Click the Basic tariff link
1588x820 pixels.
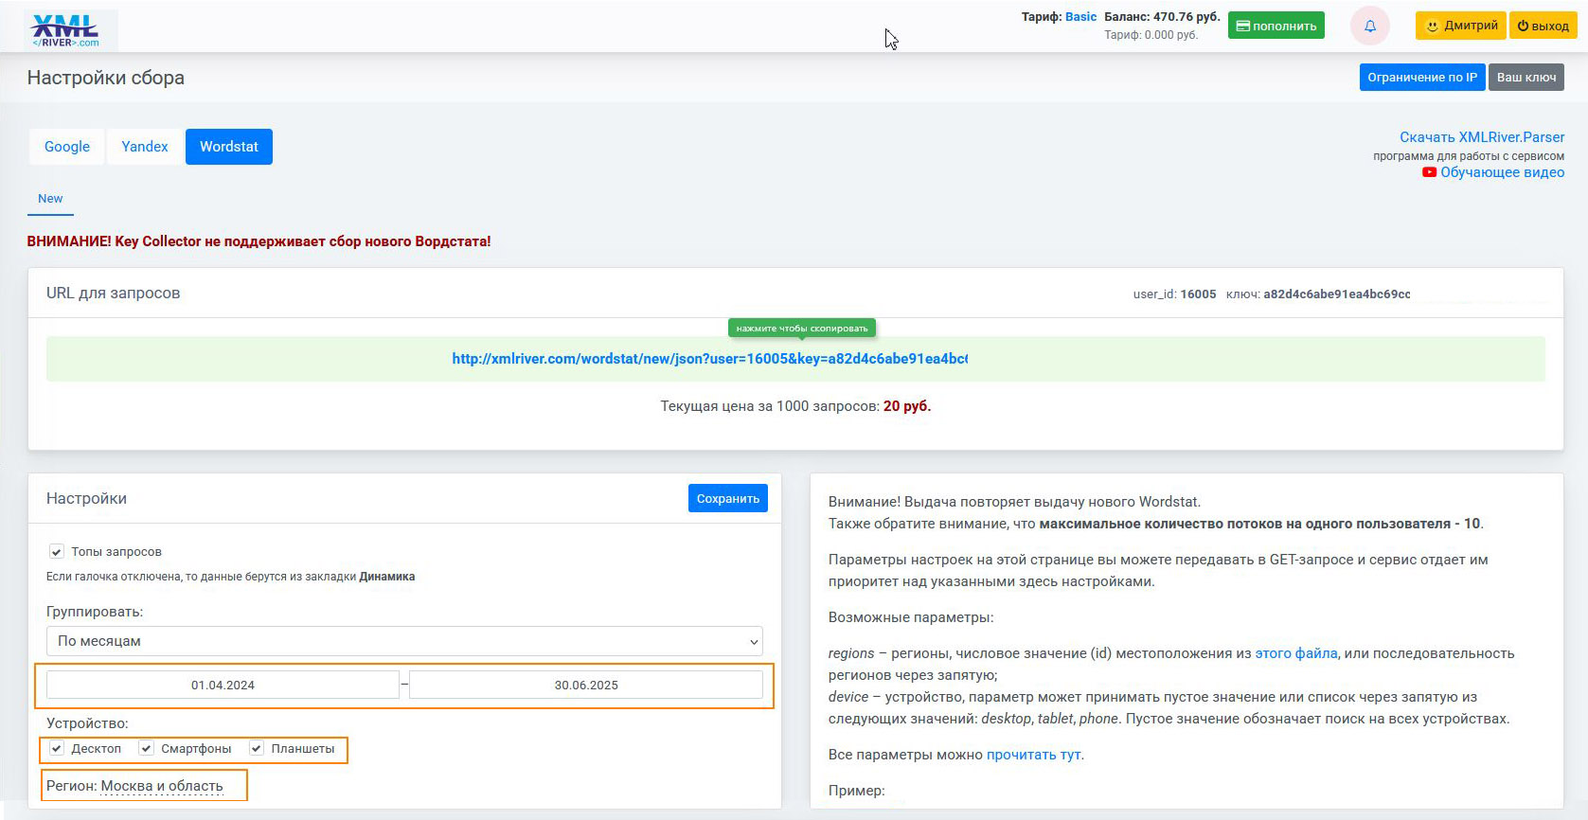coord(1080,17)
